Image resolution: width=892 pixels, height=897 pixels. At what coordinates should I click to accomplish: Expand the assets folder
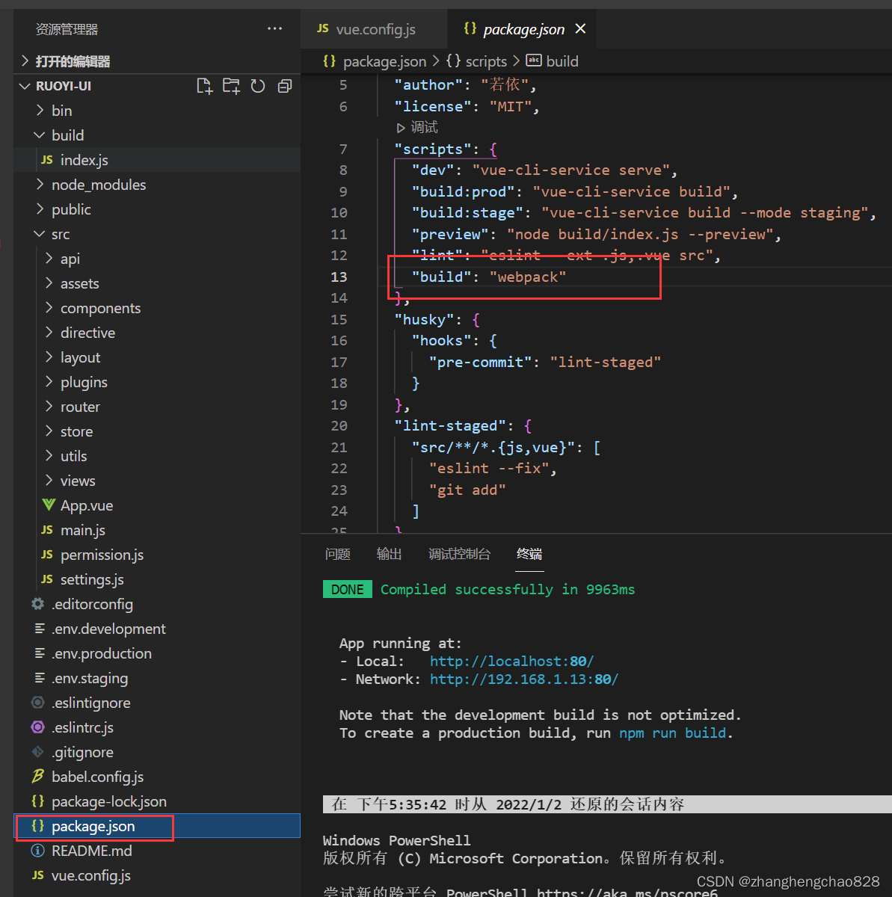[157, 283]
